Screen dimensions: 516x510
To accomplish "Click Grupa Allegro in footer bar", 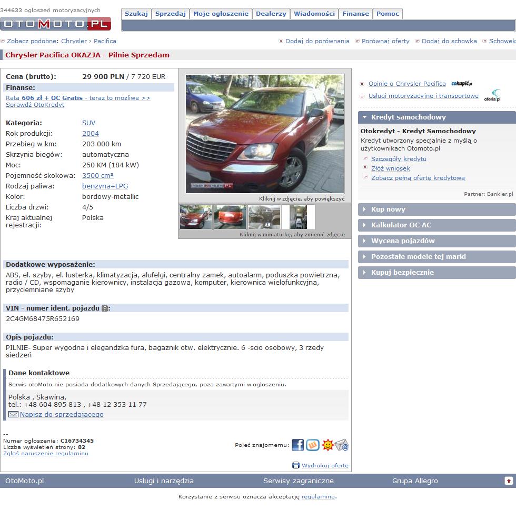I will coord(415,481).
